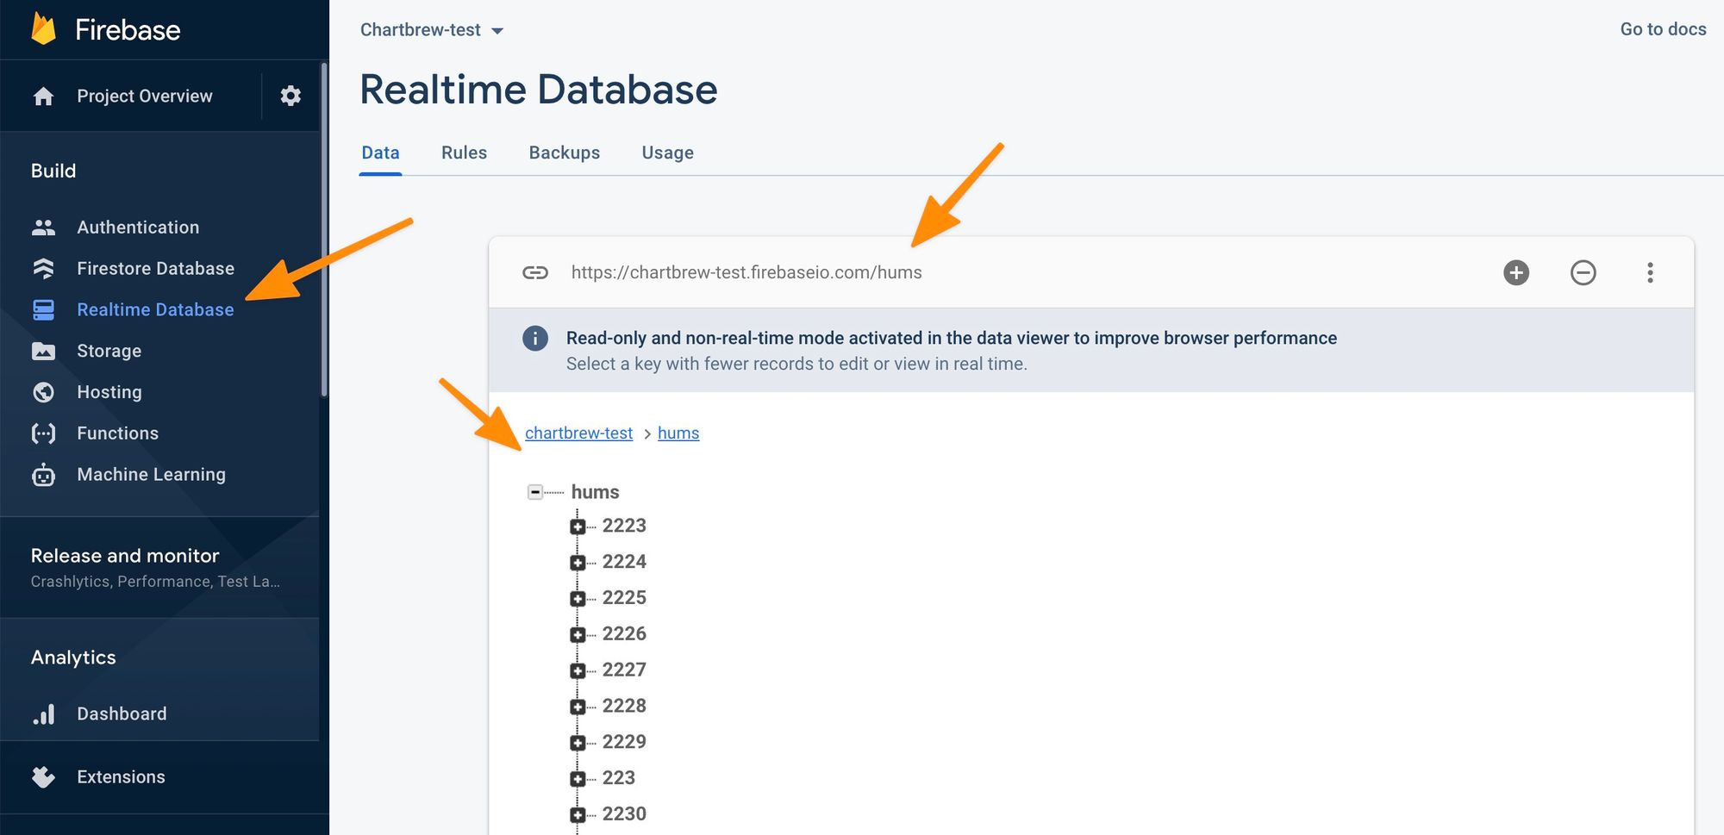The image size is (1724, 835).
Task: Click the database URL text field
Action: coord(746,272)
